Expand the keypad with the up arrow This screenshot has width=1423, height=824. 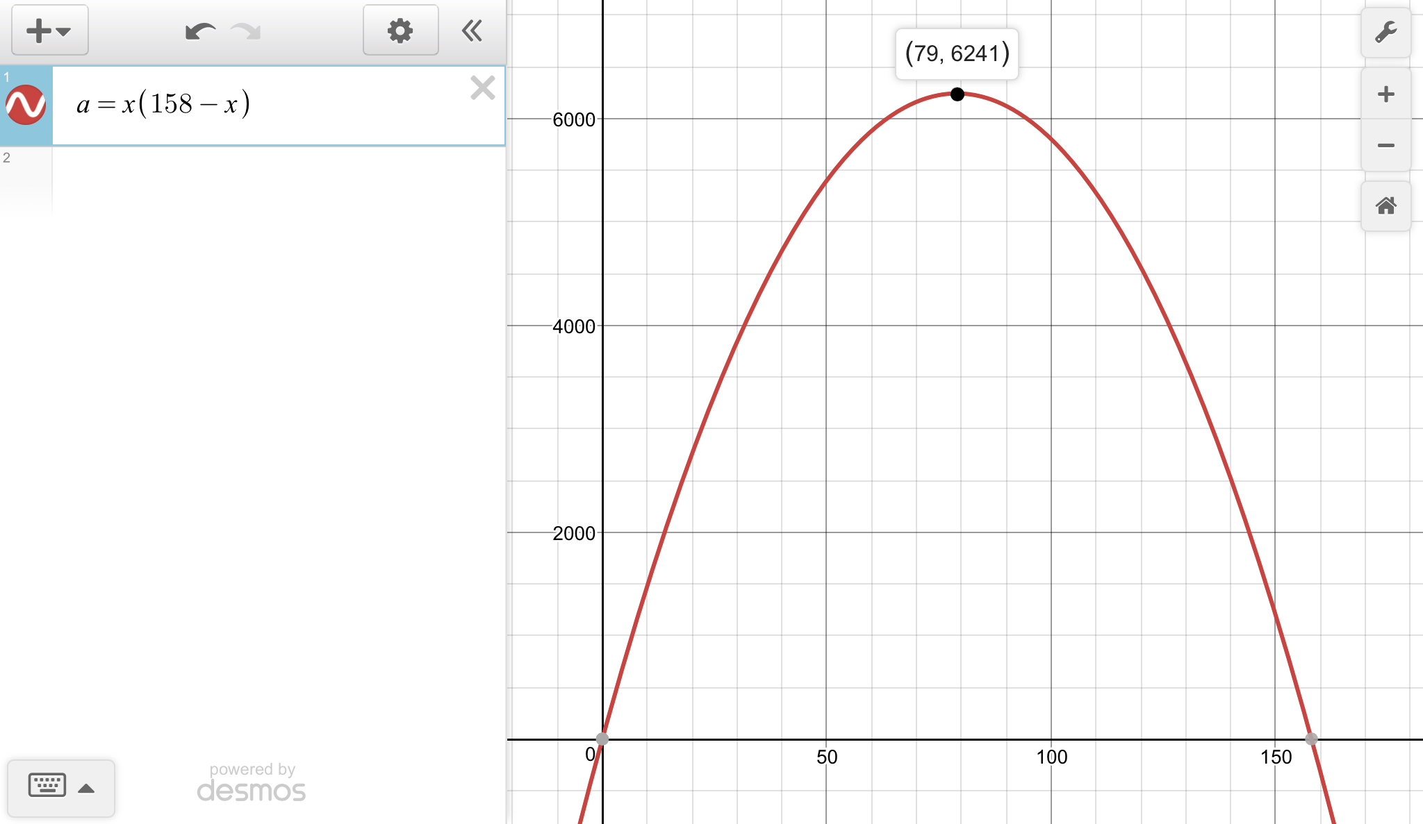[x=86, y=788]
